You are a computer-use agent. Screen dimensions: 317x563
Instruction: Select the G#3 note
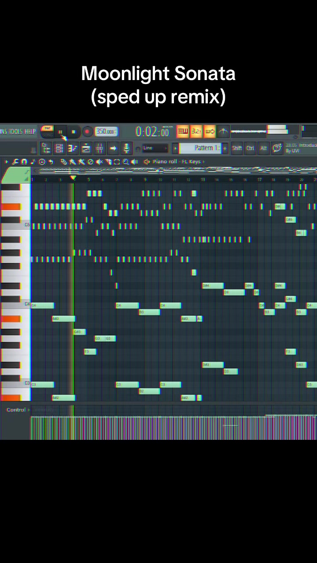[79, 332]
